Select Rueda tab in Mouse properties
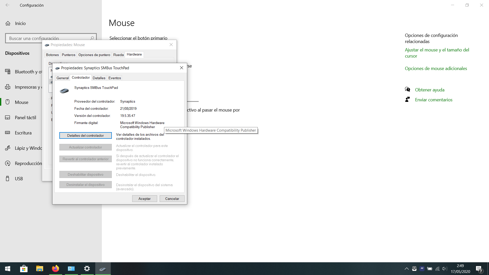 118,55
